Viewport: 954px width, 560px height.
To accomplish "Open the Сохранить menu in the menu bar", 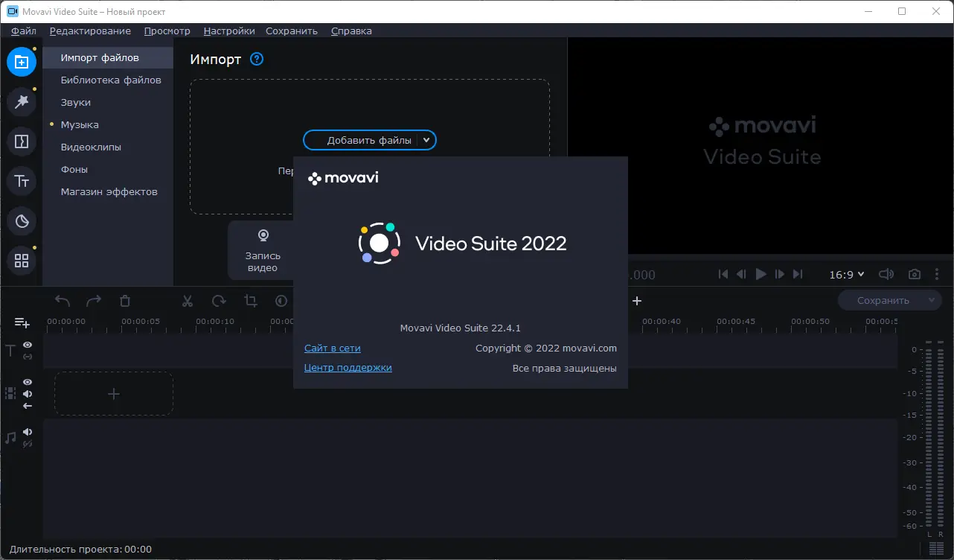I will pyautogui.click(x=292, y=31).
